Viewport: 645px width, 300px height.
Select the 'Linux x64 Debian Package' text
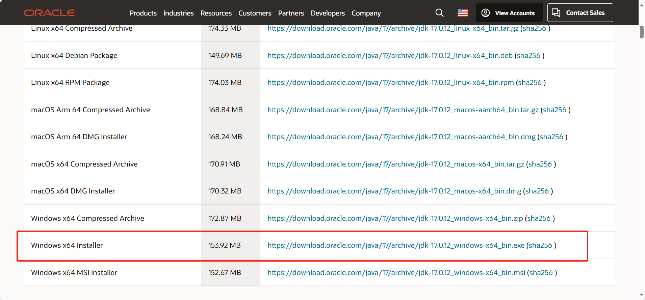(x=74, y=56)
